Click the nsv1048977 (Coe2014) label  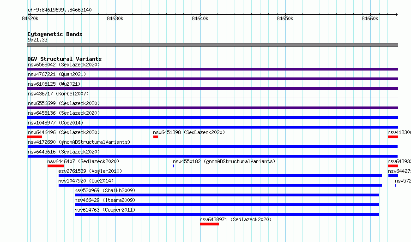click(55, 123)
